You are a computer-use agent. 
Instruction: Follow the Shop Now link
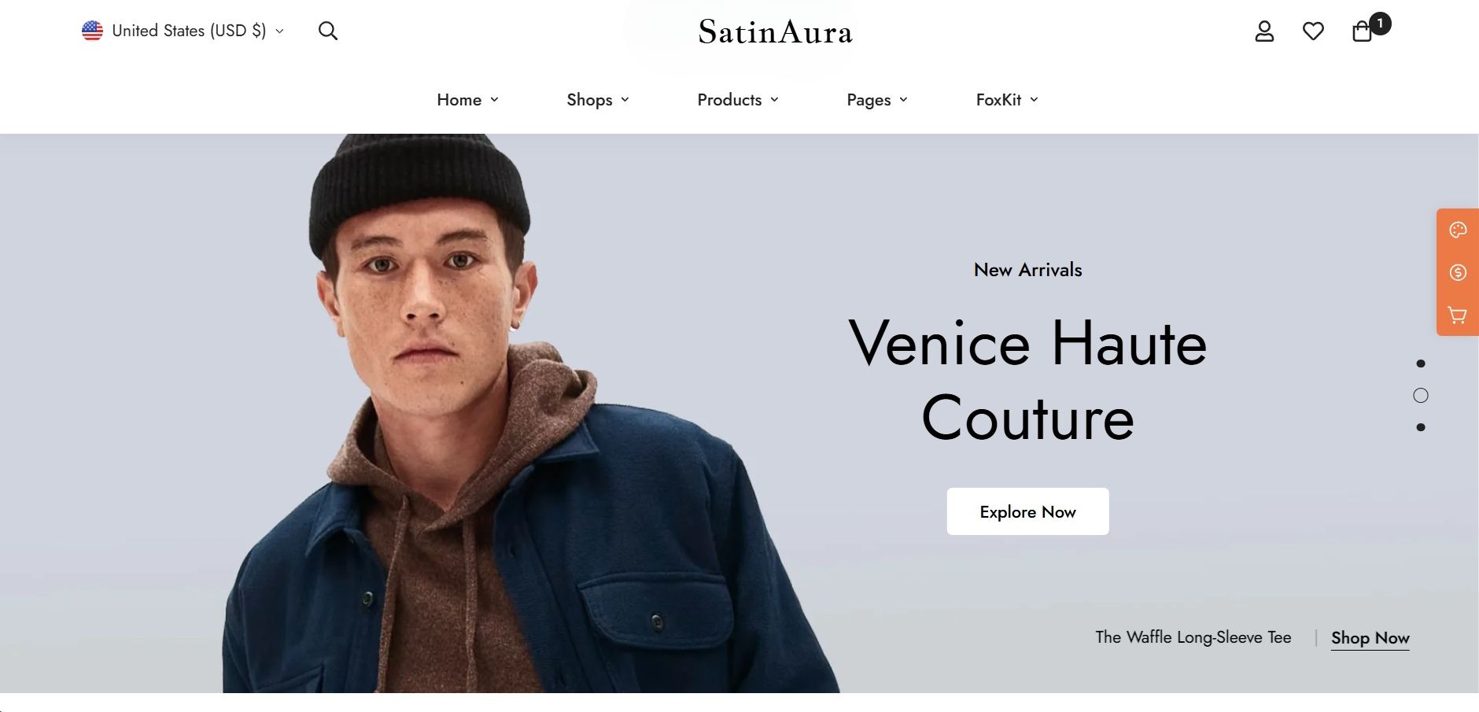pos(1370,638)
